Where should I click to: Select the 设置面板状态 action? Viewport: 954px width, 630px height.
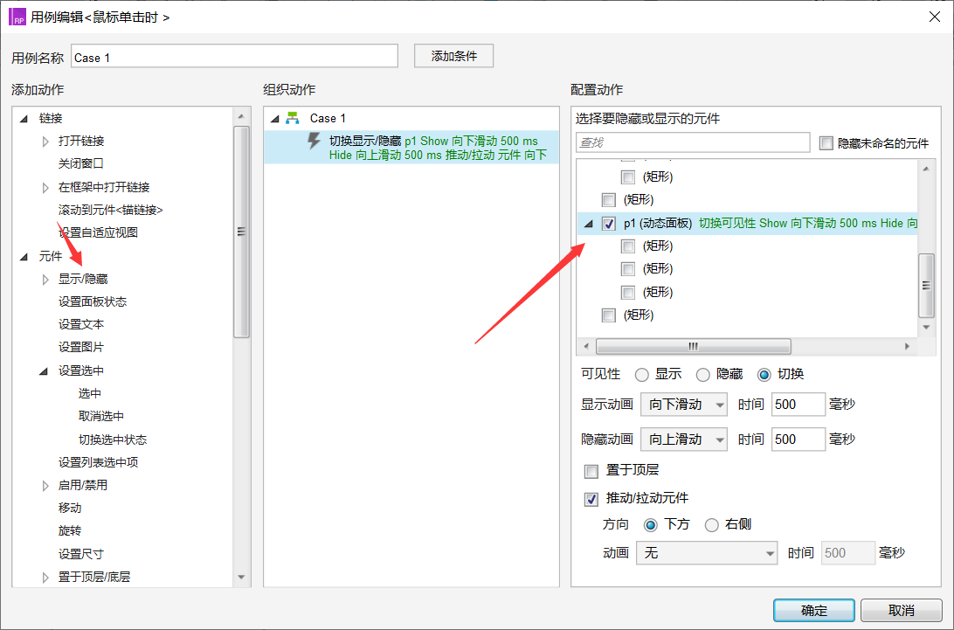pyautogui.click(x=93, y=302)
